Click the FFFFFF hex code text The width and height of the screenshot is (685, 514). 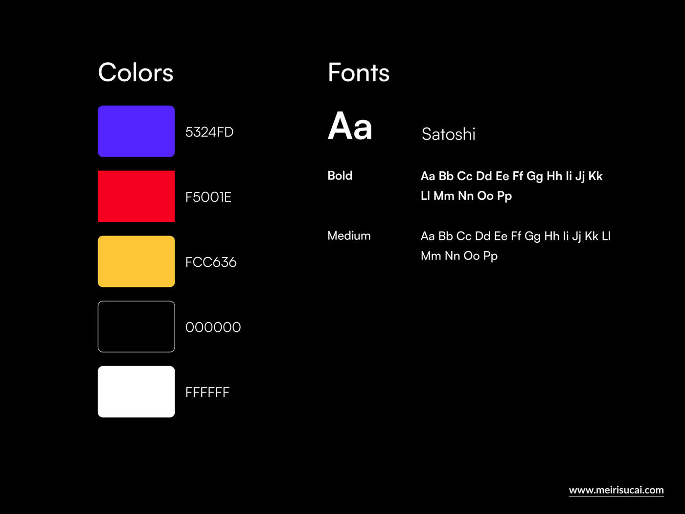pos(207,393)
